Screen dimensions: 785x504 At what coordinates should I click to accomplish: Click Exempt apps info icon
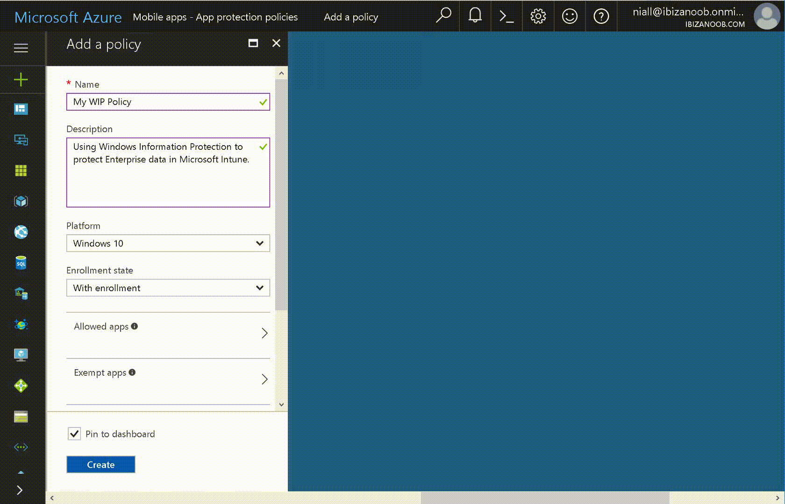pyautogui.click(x=132, y=372)
